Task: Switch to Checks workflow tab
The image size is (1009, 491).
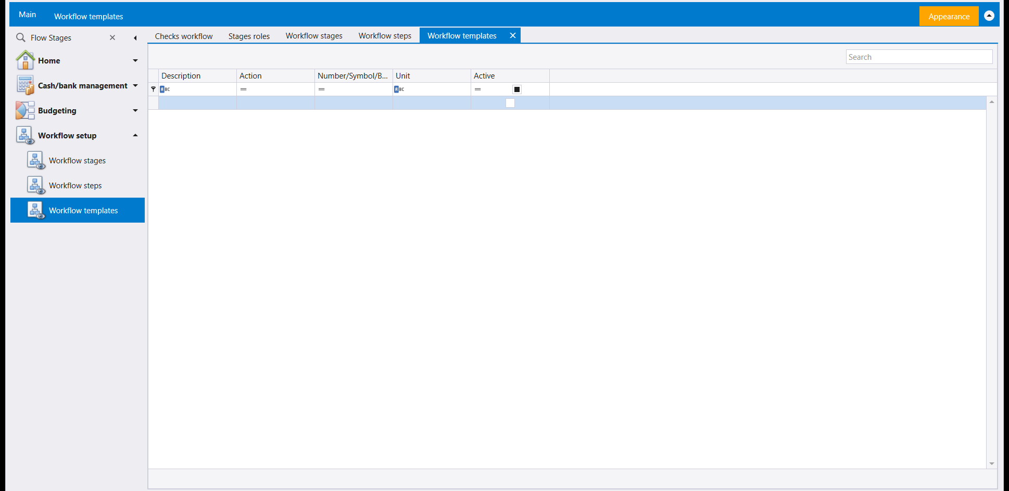Action: (x=184, y=36)
